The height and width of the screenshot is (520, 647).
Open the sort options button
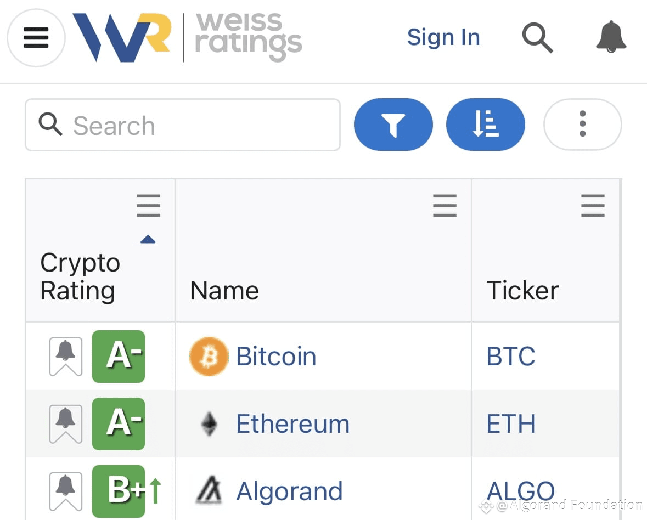[485, 125]
